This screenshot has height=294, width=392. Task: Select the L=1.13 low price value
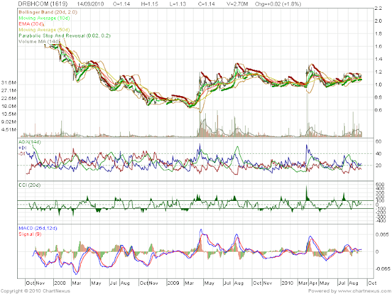(x=178, y=4)
